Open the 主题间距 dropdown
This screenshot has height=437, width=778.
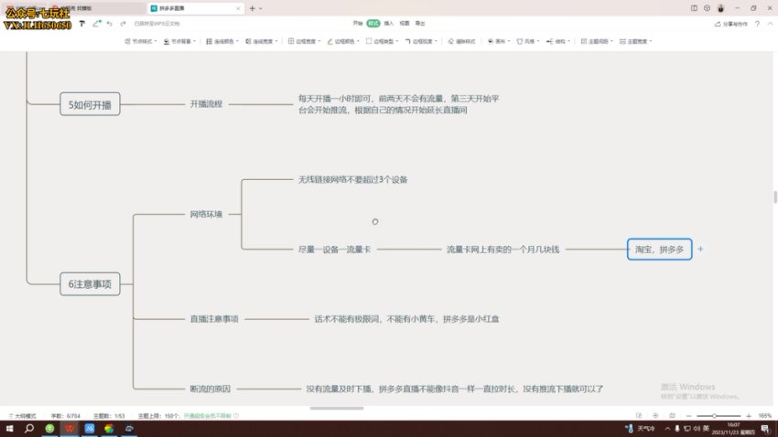pos(599,42)
